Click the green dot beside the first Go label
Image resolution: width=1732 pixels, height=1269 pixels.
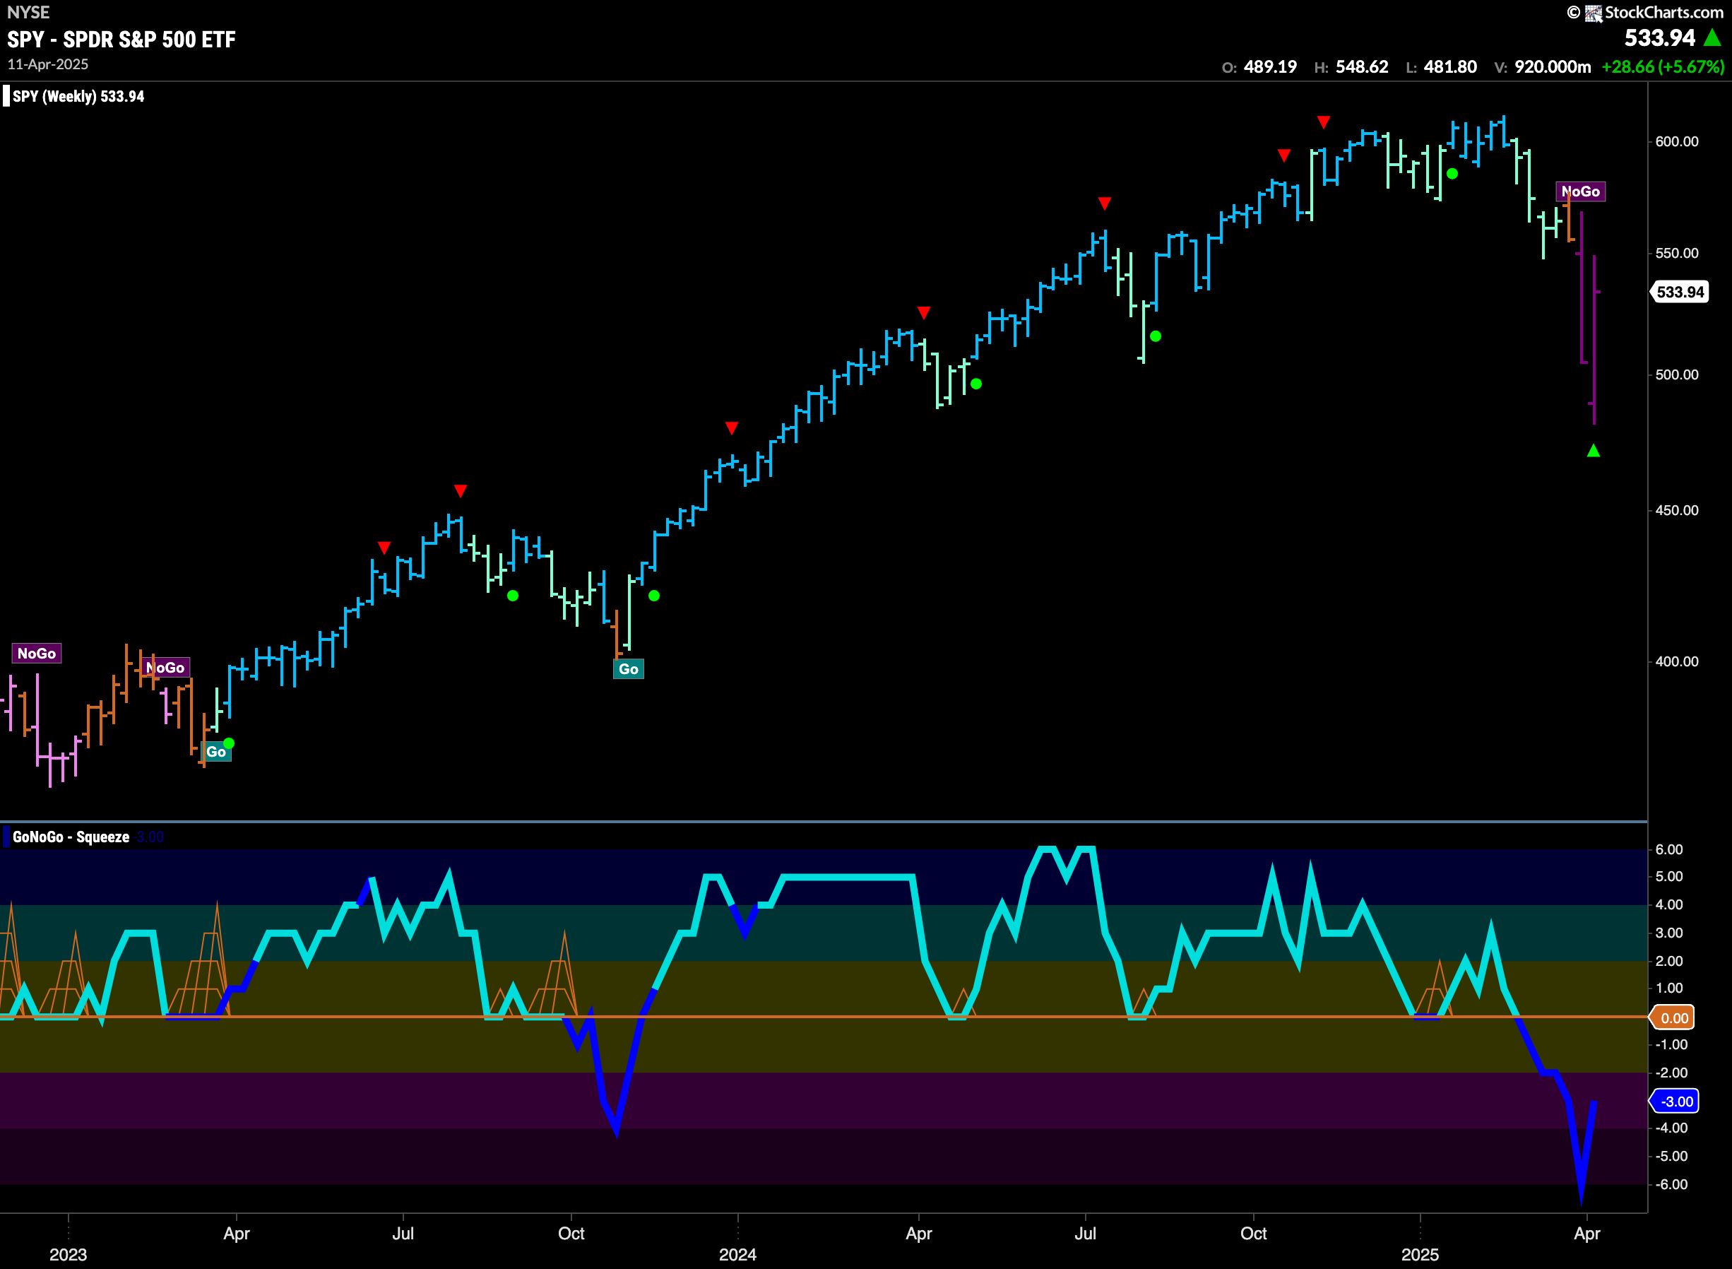coord(229,743)
